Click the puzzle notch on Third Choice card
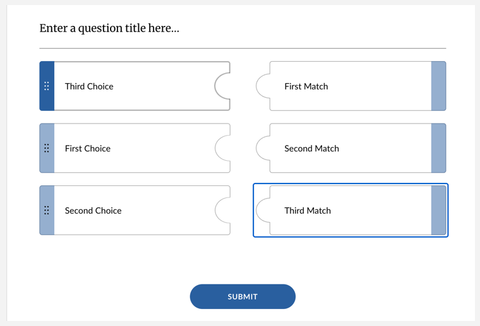Image resolution: width=480 pixels, height=326 pixels. 222,86
